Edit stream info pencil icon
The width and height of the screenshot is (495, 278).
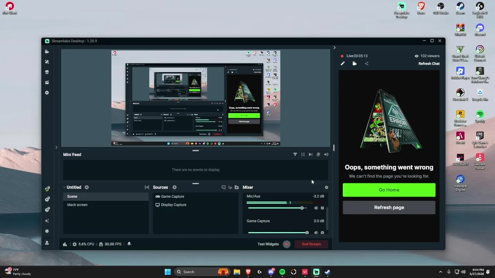coord(343,64)
